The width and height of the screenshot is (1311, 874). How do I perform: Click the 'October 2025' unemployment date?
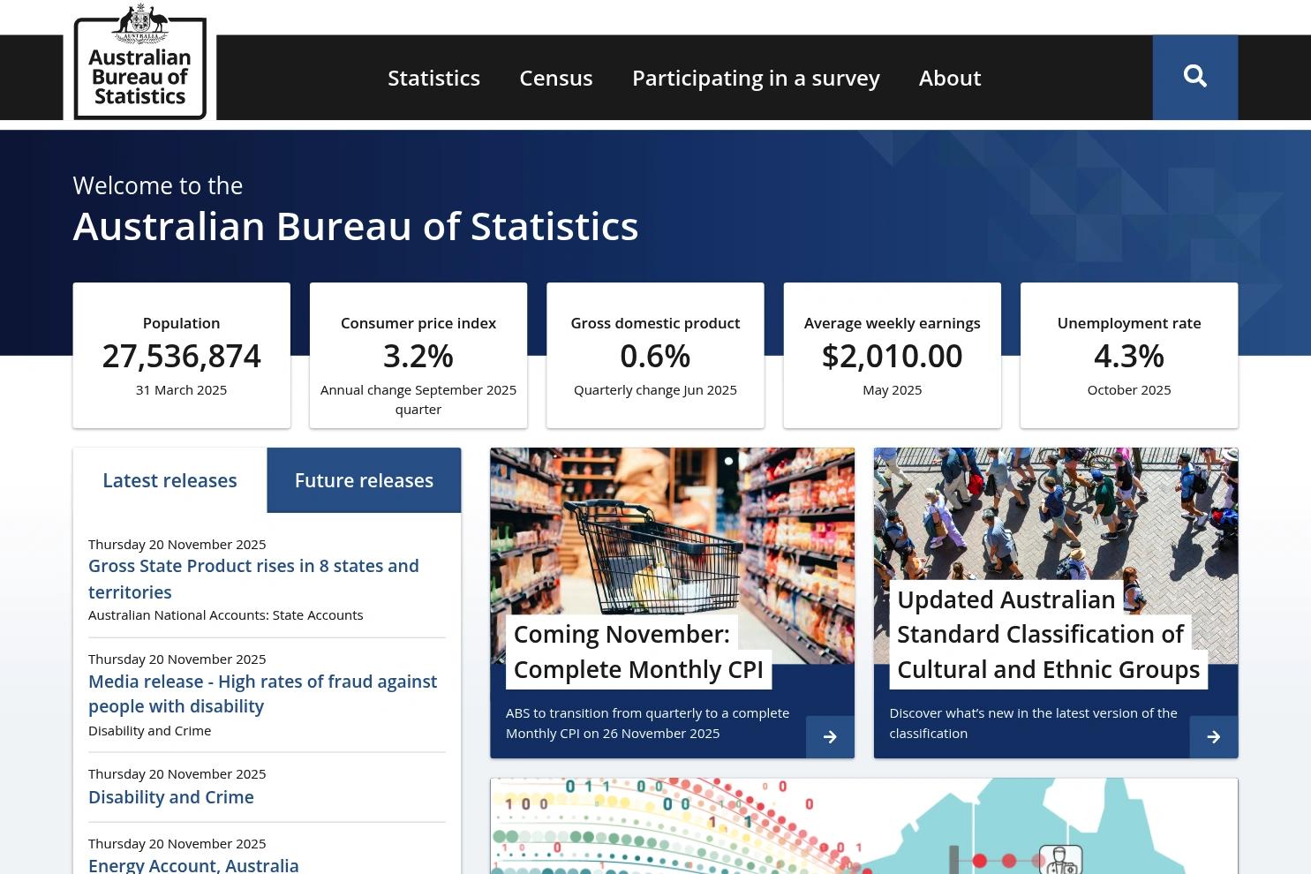pos(1129,390)
